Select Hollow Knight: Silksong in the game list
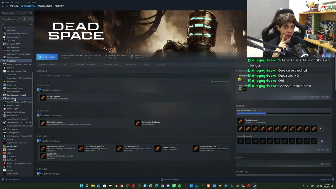Viewport: 336px width, 189px height. (x=16, y=112)
